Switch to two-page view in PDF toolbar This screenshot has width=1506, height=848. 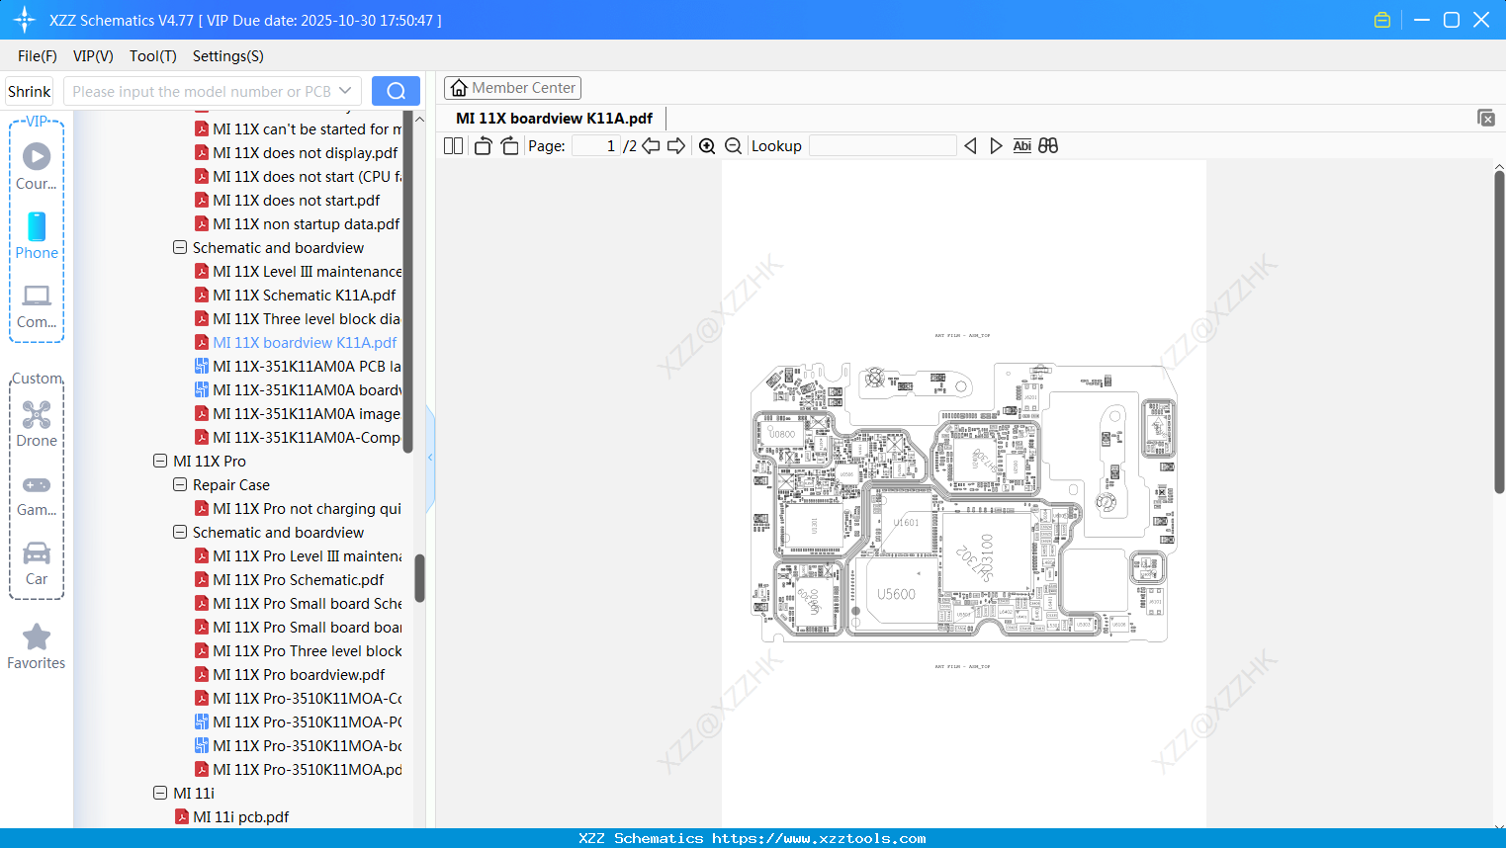452,145
